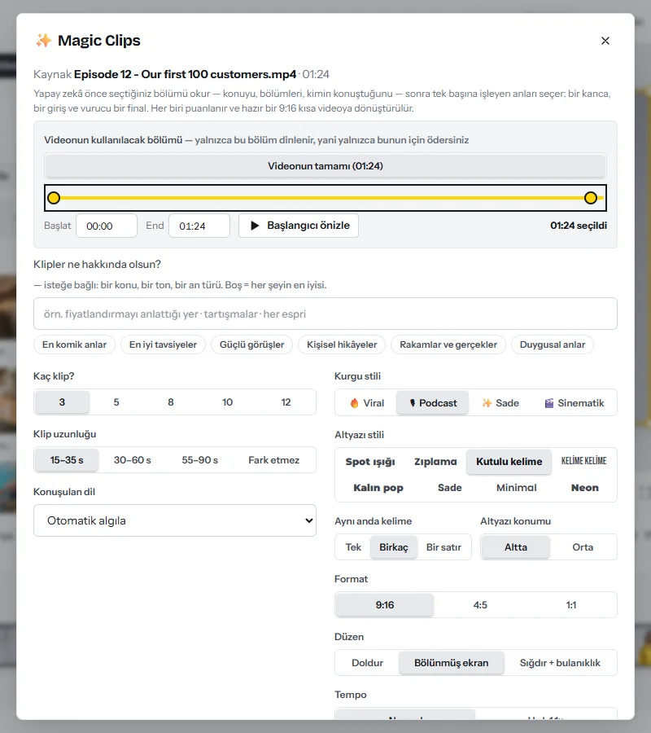This screenshot has height=733, width=651.
Task: Pick the Rakamlar ve gerçekler chip
Action: tap(448, 345)
